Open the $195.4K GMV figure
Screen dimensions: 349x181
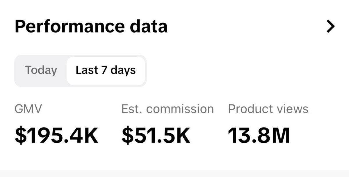(x=56, y=136)
